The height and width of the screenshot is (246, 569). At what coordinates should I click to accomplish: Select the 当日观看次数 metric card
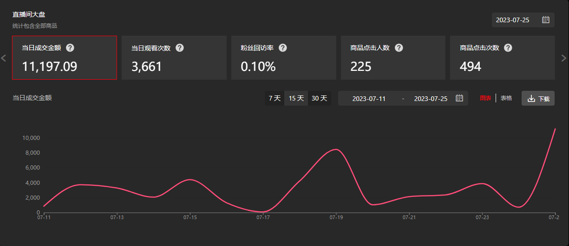coord(174,58)
